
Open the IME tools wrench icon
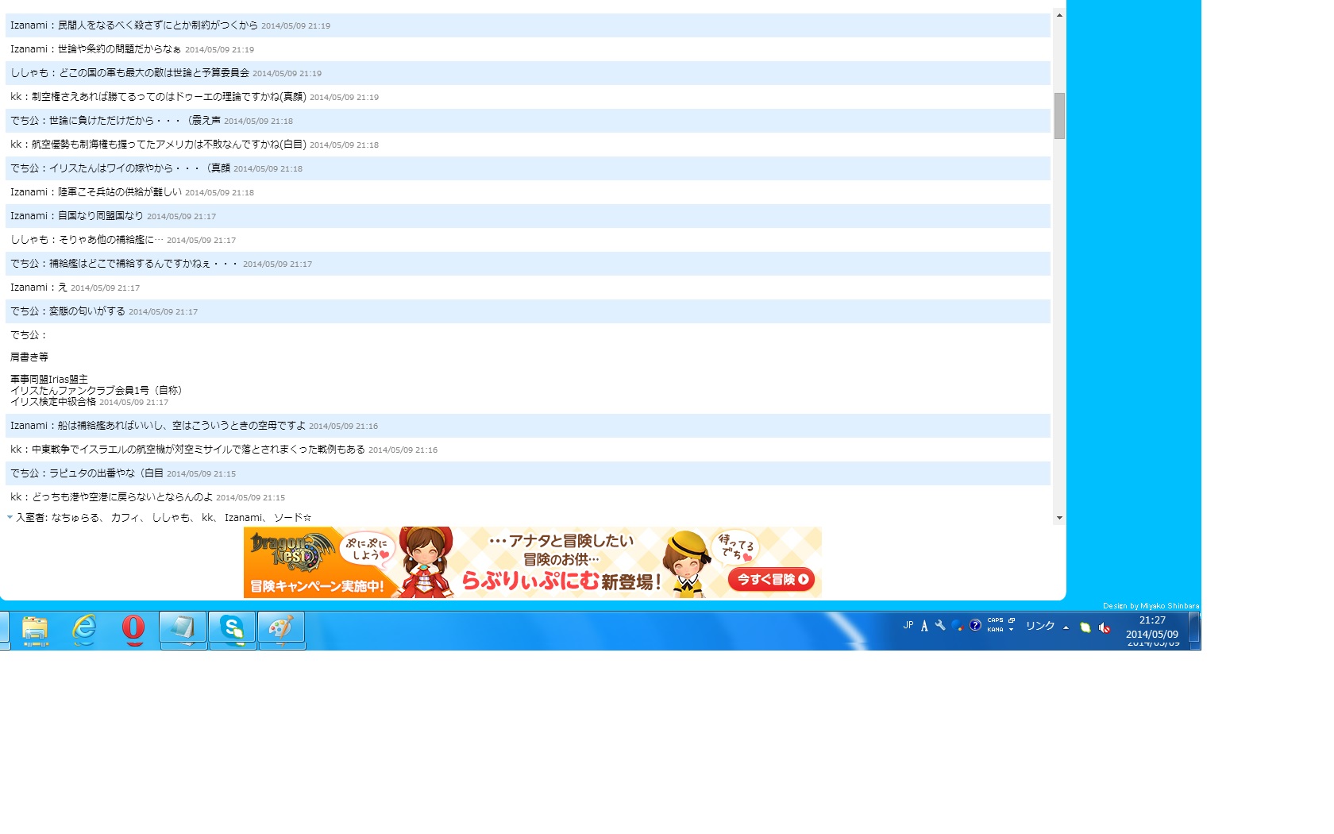[x=940, y=626]
